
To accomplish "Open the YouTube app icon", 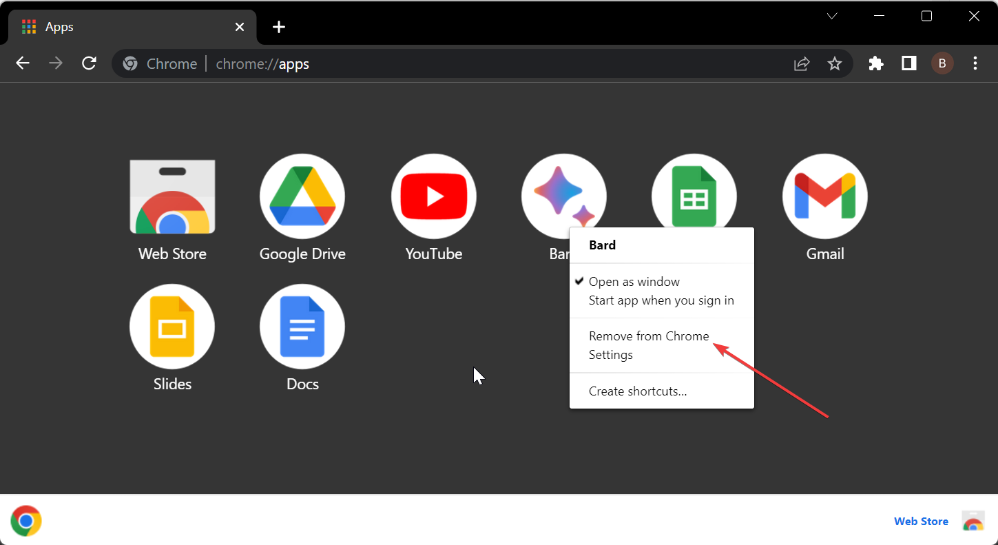I will pyautogui.click(x=434, y=196).
